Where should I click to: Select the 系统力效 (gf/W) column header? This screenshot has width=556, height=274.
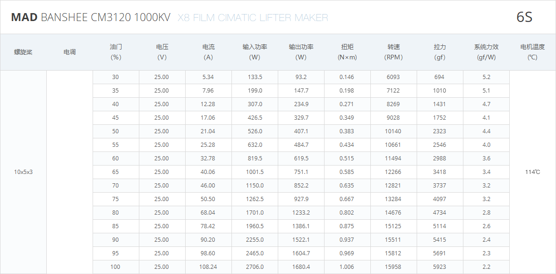tap(486, 52)
